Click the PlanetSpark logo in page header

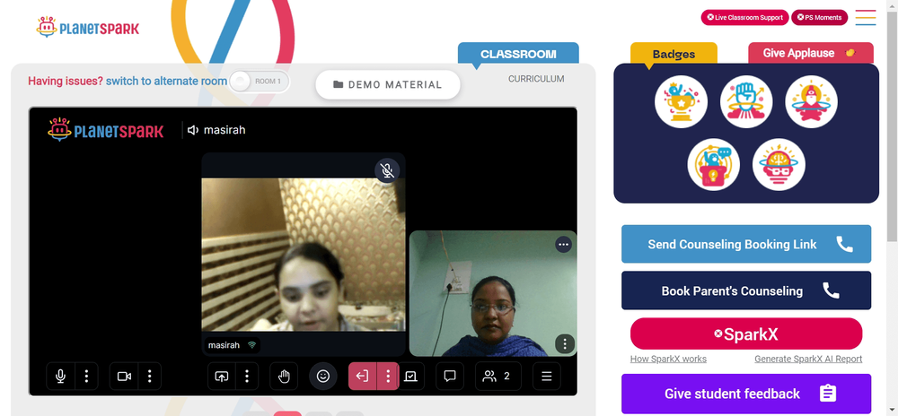88,27
